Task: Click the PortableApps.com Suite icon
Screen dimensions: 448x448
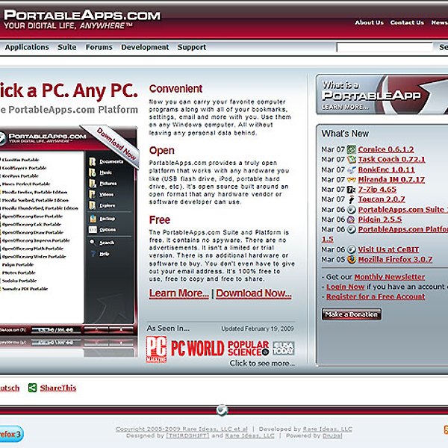Action: pos(351,209)
